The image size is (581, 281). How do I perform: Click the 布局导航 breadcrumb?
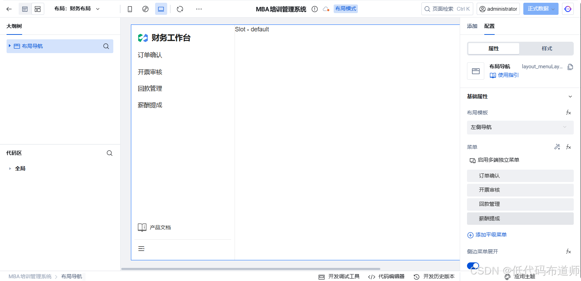[72, 277]
